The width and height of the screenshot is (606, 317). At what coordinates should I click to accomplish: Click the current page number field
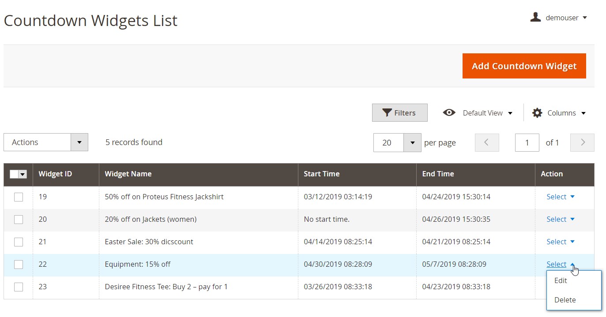click(x=527, y=142)
